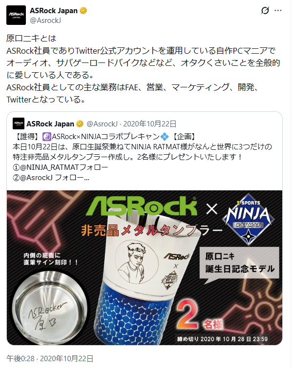Click verified badge in the quoted tweet
The height and width of the screenshot is (368, 293).
coord(80,123)
